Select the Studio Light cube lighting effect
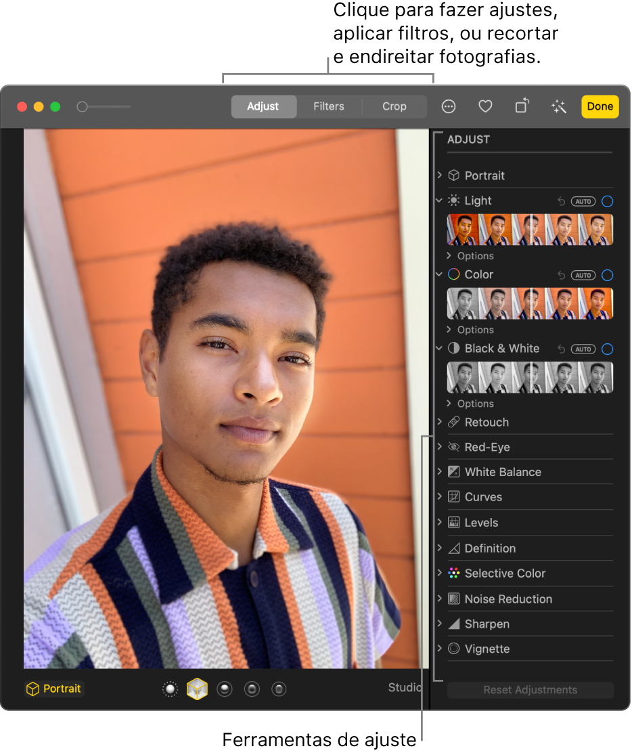Image resolution: width=632 pixels, height=755 pixels. [x=197, y=689]
